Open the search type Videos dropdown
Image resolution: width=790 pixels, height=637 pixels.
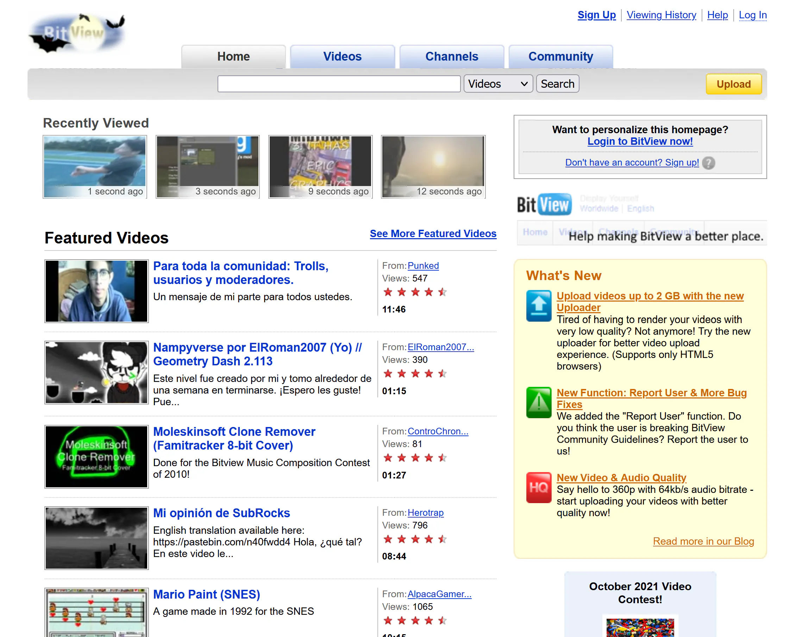point(498,84)
